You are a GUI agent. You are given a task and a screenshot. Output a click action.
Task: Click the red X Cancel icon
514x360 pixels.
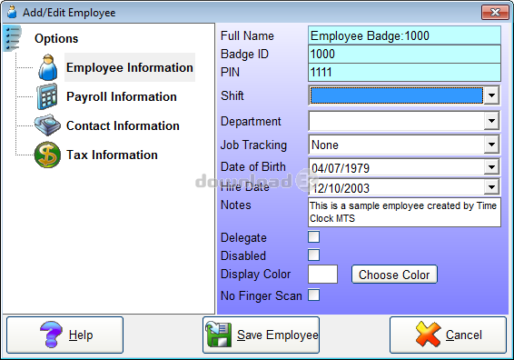(428, 335)
